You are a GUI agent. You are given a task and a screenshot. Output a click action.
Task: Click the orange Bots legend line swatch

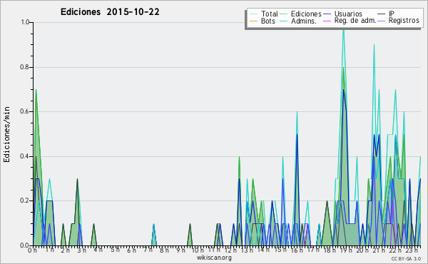coord(253,21)
